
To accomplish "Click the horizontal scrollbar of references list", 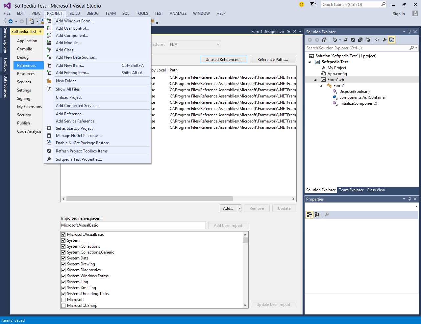I will (x=150, y=199).
